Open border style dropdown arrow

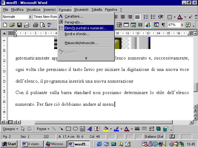[174, 17]
